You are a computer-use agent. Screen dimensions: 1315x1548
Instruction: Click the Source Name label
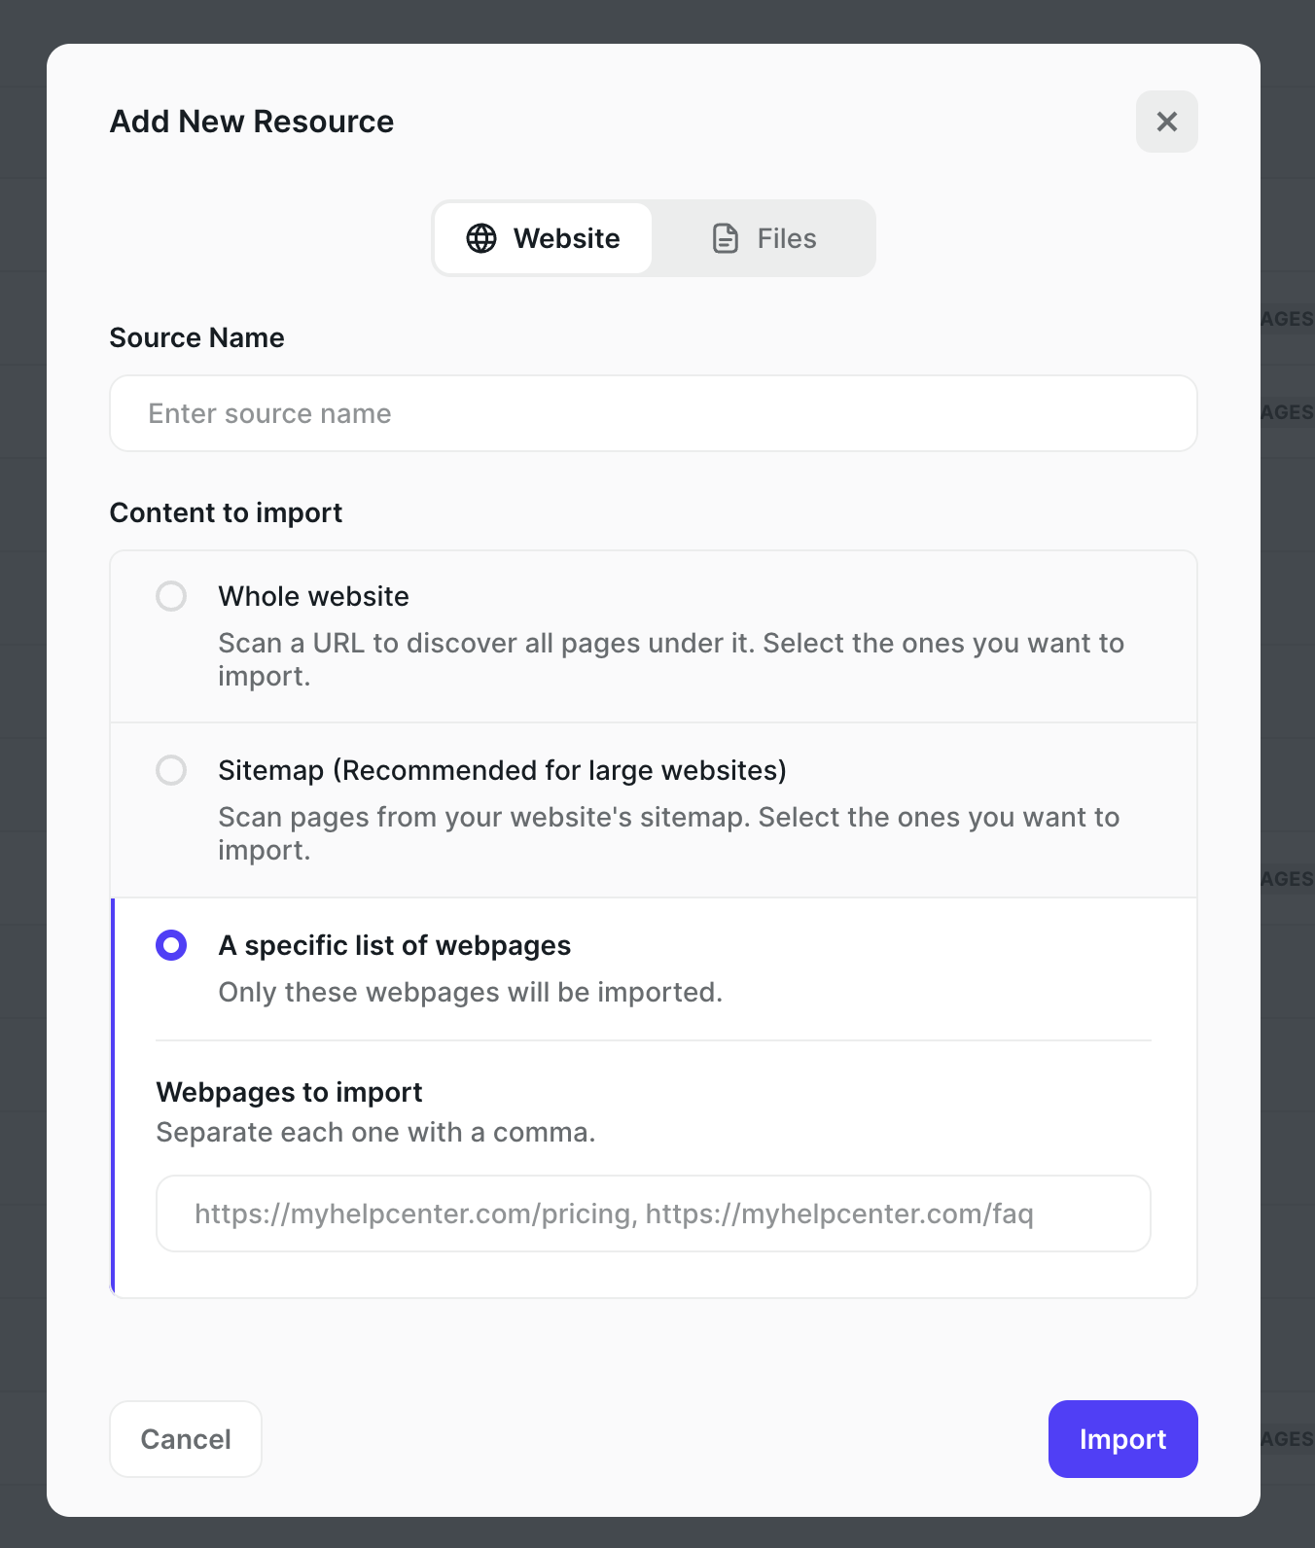196,337
